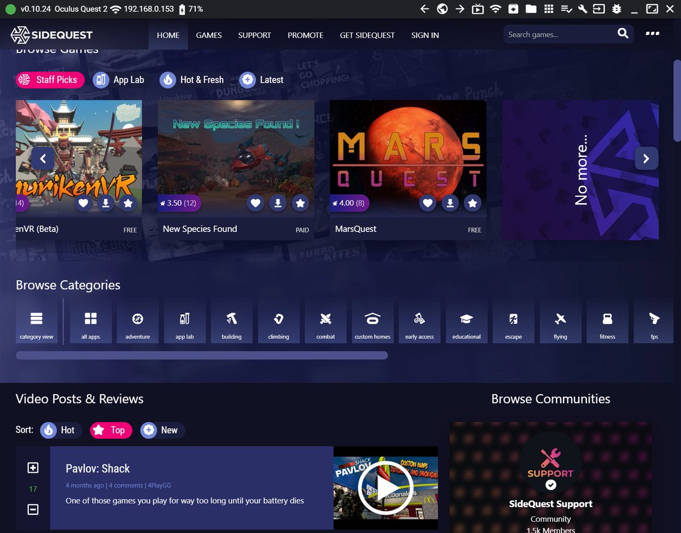The height and width of the screenshot is (533, 681).
Task: Open the HOME nav tab
Action: (168, 35)
